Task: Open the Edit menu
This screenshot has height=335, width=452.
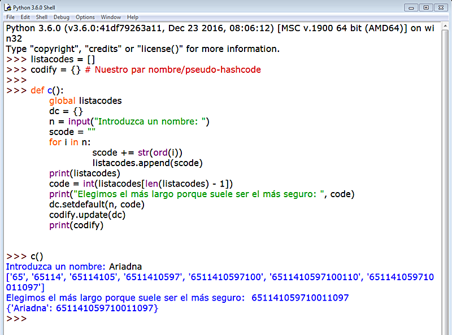Action: point(25,17)
